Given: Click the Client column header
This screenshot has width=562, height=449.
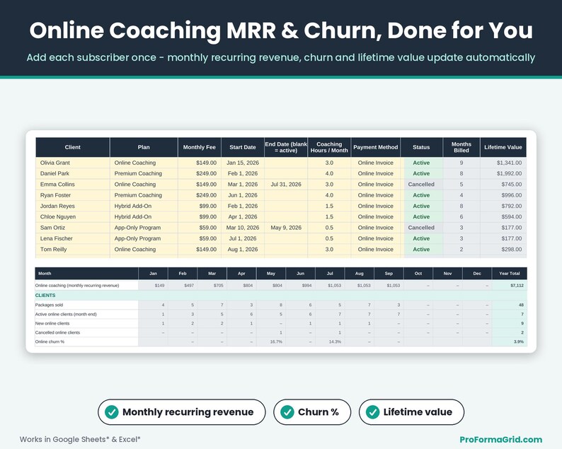Looking at the screenshot, I should click(x=73, y=147).
